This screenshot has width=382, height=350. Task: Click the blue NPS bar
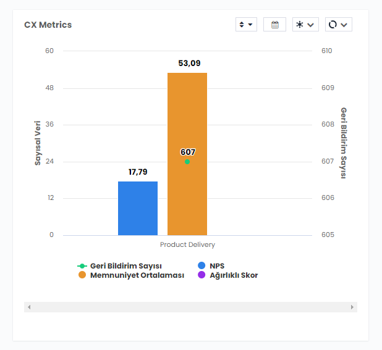click(x=138, y=208)
